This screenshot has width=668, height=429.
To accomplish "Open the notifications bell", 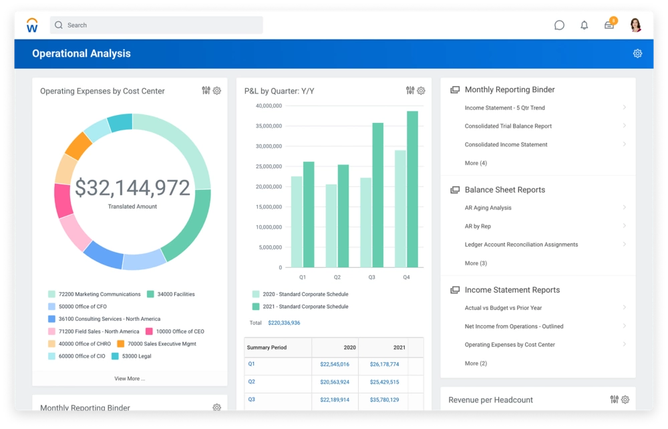I will click(584, 25).
